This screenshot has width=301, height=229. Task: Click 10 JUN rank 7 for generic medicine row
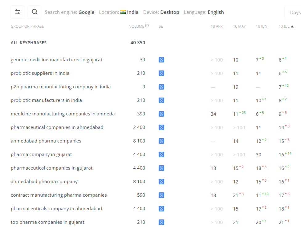(x=257, y=60)
